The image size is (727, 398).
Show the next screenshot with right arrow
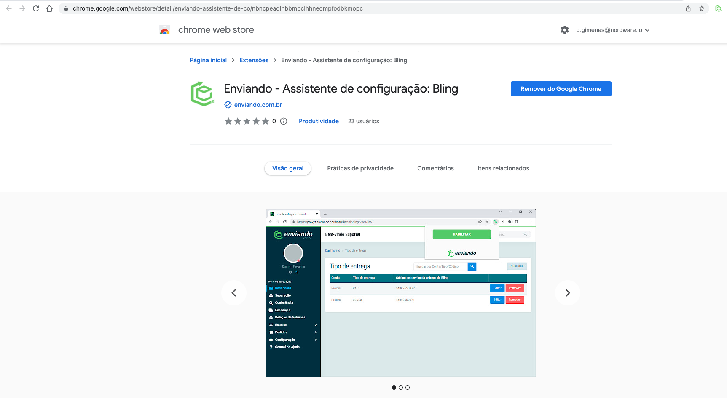click(568, 293)
